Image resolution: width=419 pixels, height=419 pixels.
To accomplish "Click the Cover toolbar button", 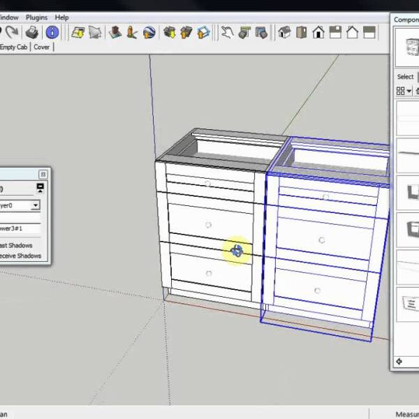I will point(41,47).
